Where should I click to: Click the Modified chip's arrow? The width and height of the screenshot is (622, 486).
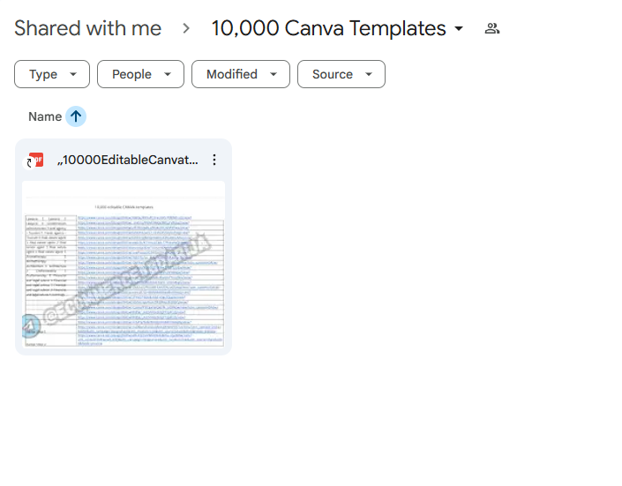pyautogui.click(x=274, y=74)
